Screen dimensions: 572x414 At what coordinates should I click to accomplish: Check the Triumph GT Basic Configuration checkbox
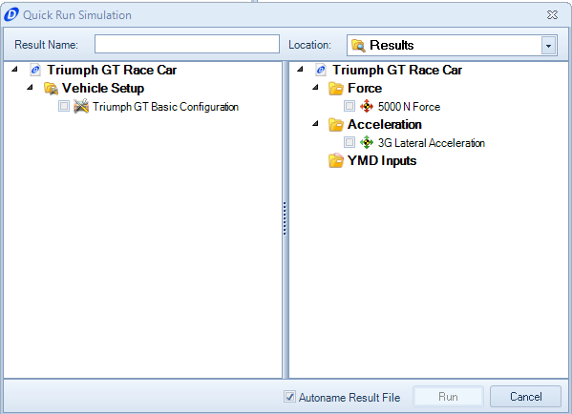(64, 106)
